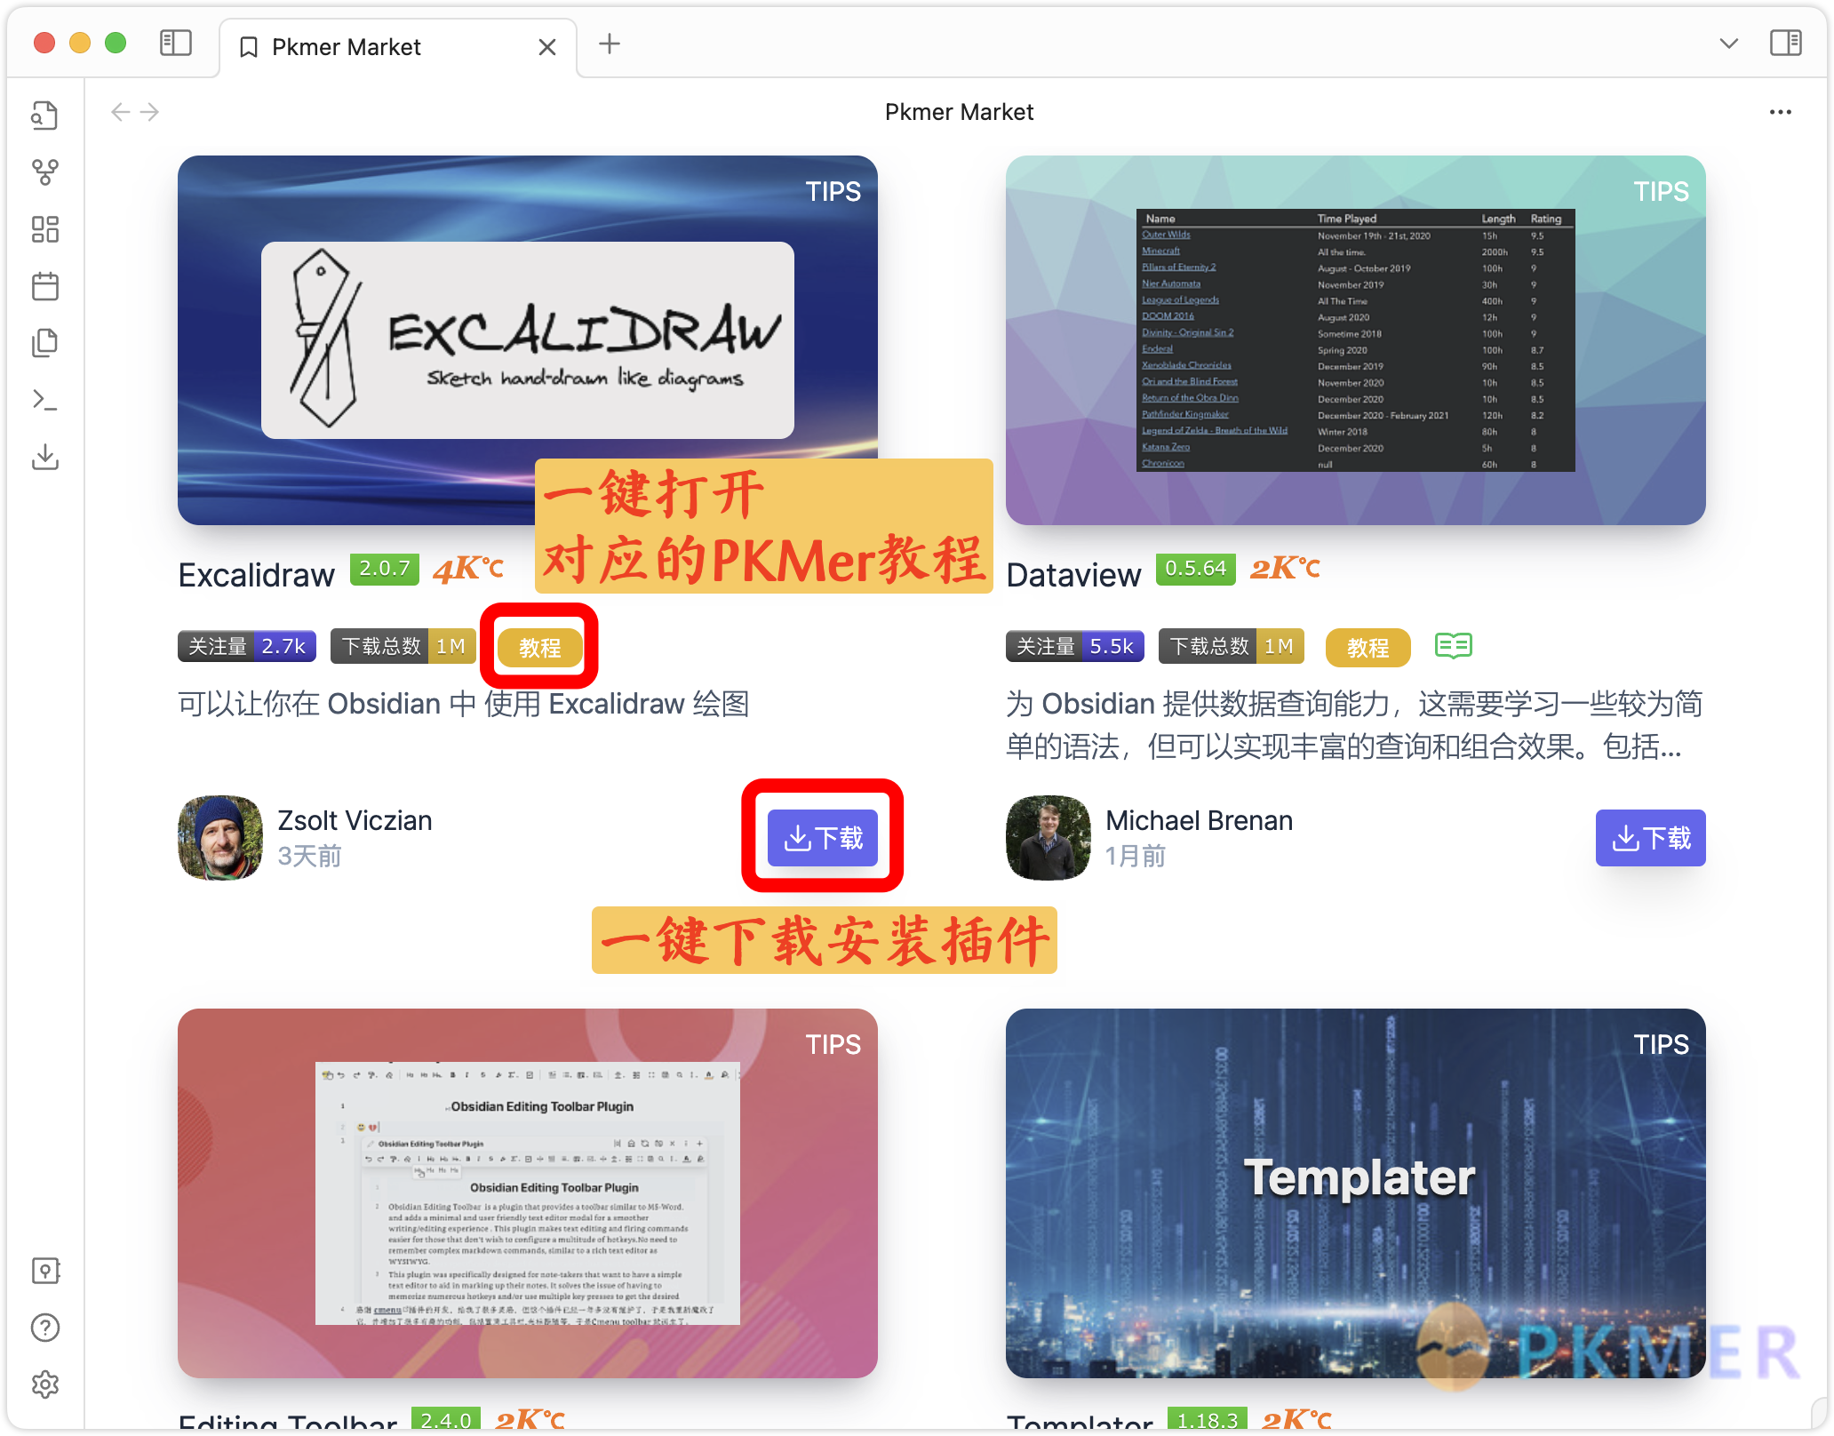
Task: Click Templater version badge 1.18.3
Action: pos(1207,1418)
